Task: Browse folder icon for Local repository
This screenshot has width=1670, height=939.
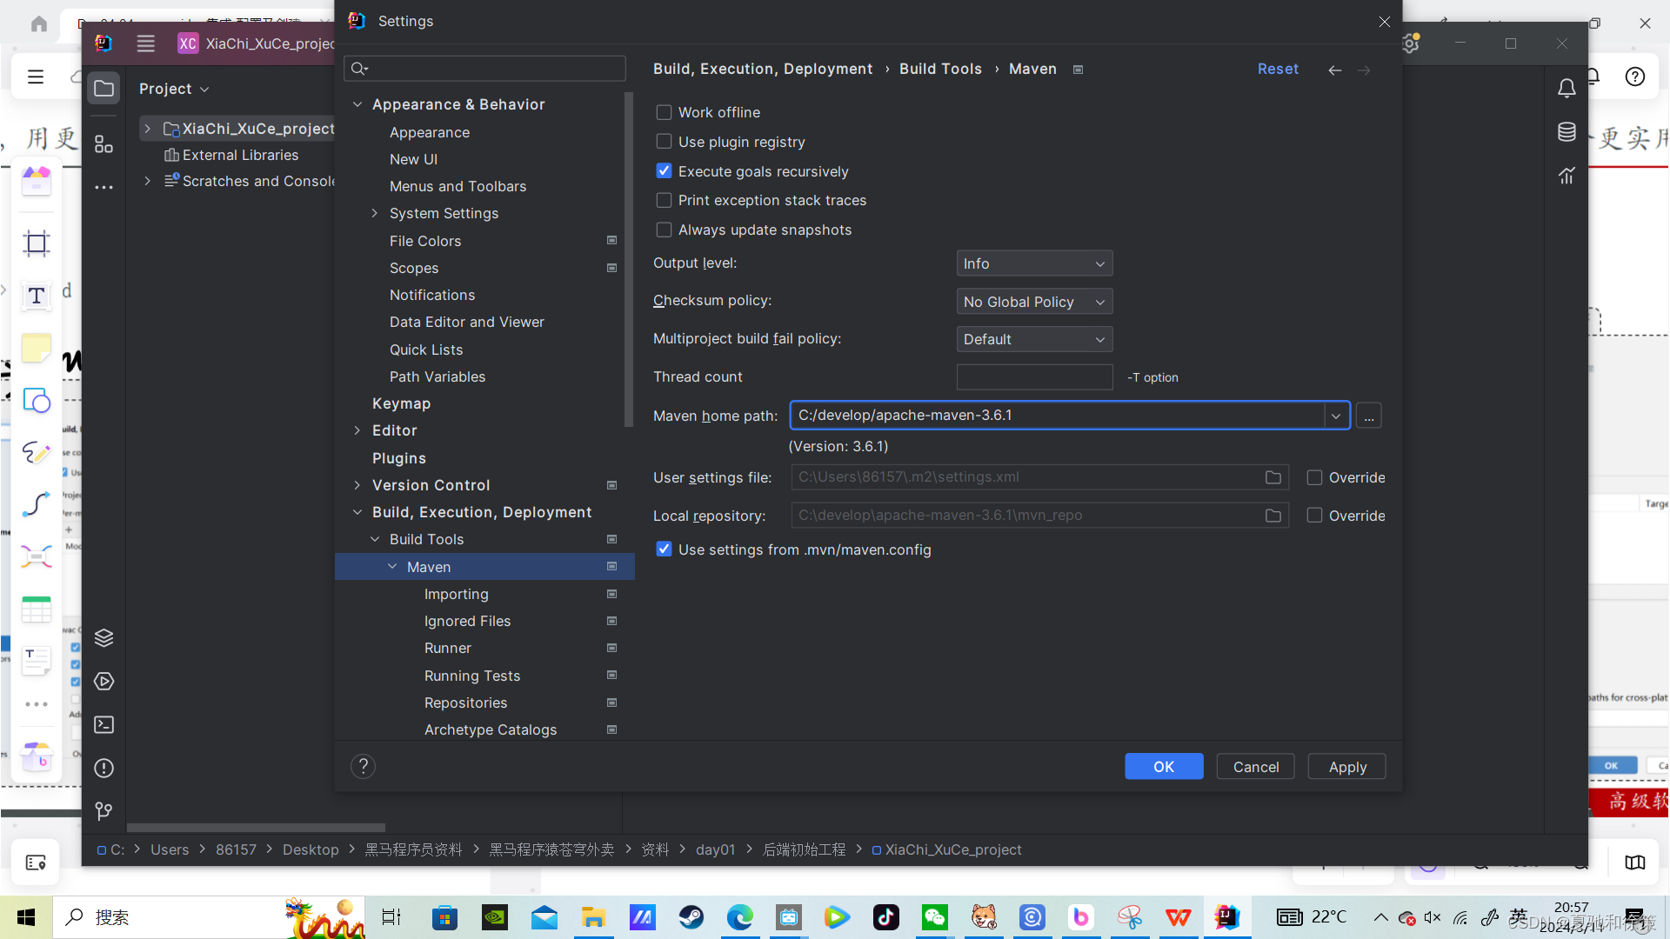Action: point(1273,516)
